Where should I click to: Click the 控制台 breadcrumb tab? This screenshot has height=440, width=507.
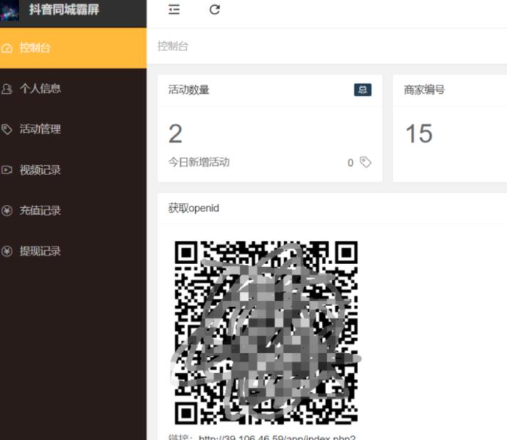click(x=173, y=46)
